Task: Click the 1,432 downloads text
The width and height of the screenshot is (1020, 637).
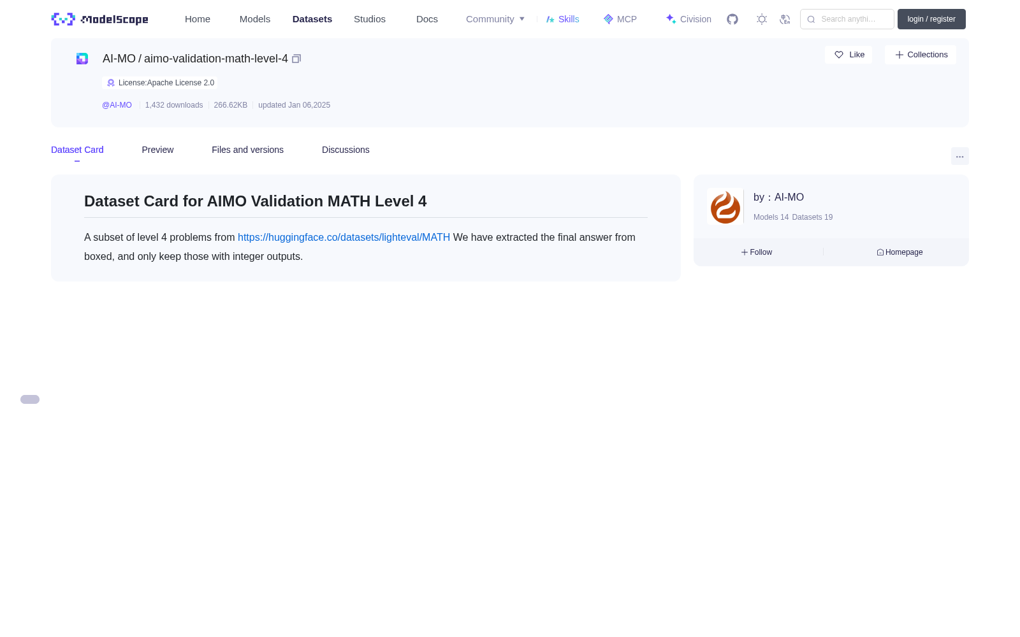Action: 174,105
